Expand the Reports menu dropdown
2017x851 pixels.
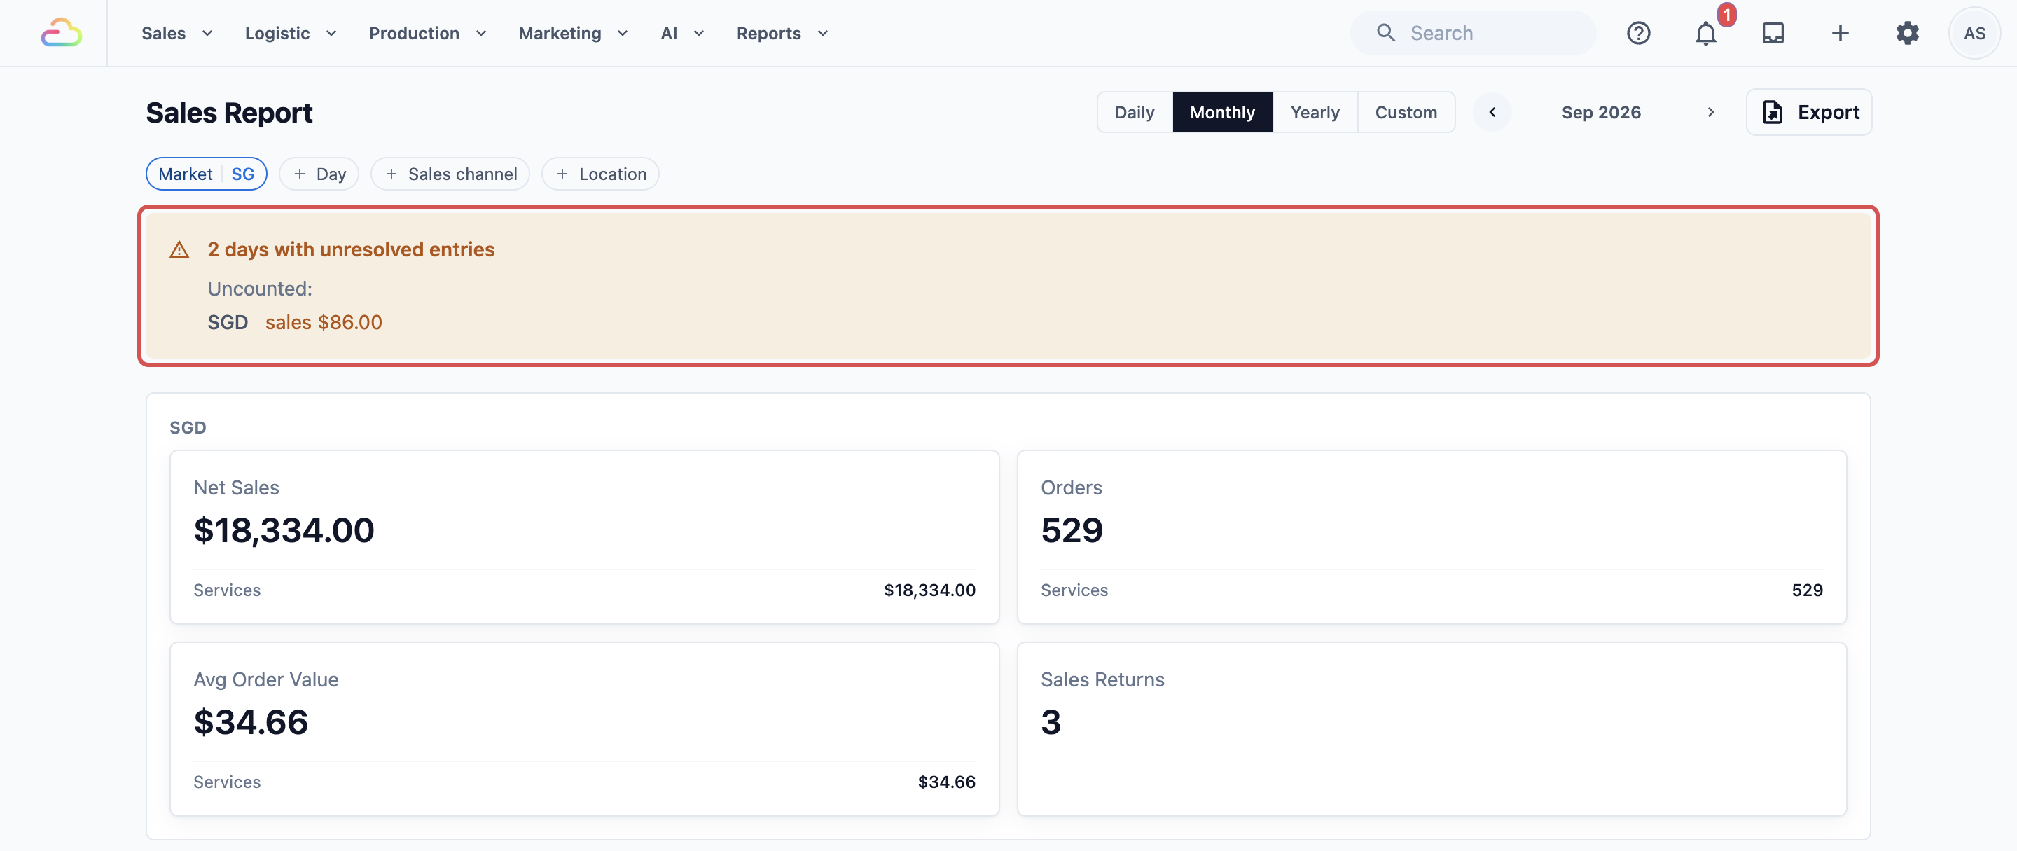782,33
